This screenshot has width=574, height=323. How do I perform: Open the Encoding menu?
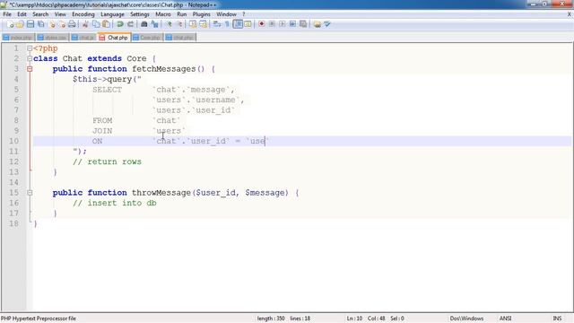pos(83,14)
